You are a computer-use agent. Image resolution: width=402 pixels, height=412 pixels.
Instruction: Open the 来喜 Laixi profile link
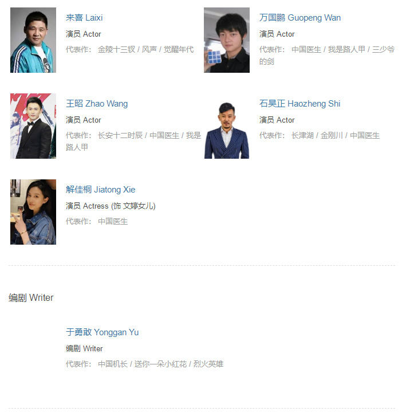(84, 18)
